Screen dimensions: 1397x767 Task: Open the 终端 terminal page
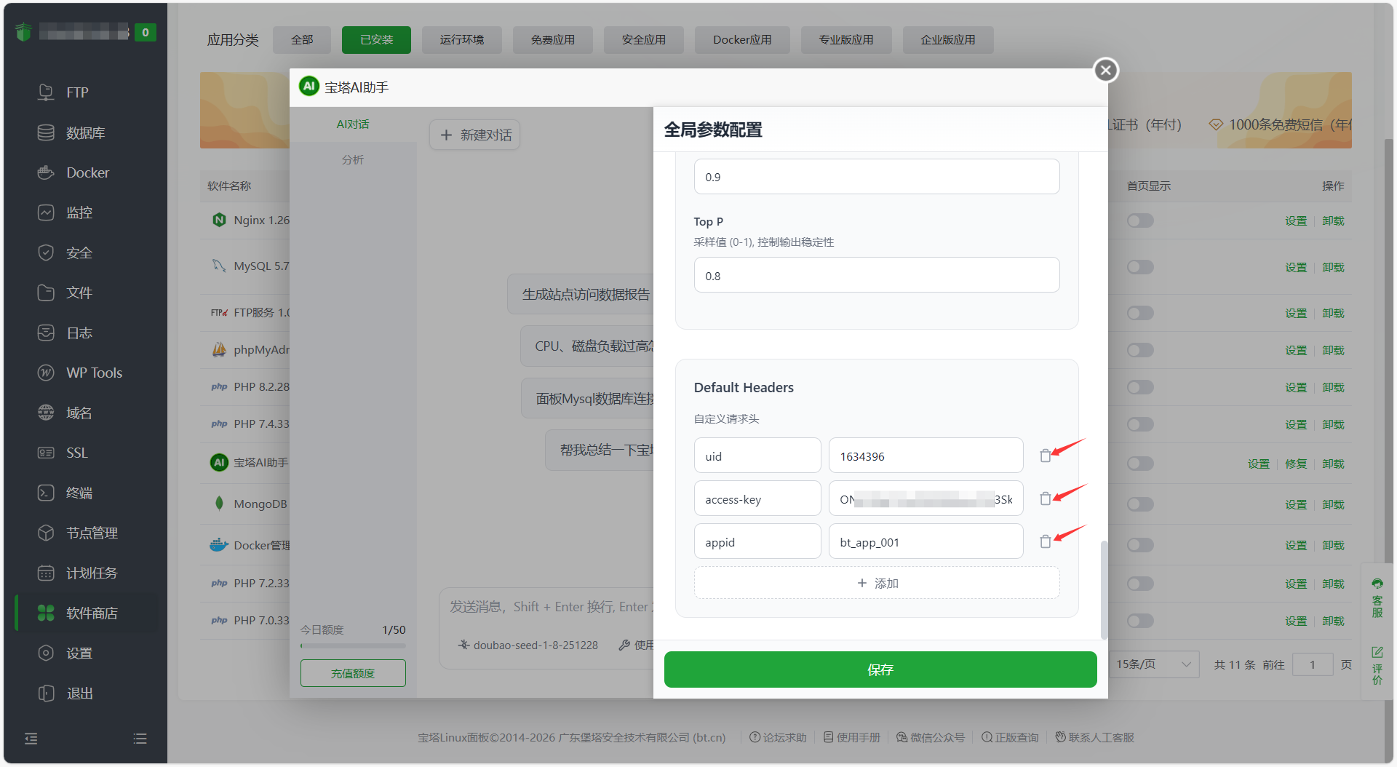coord(79,493)
